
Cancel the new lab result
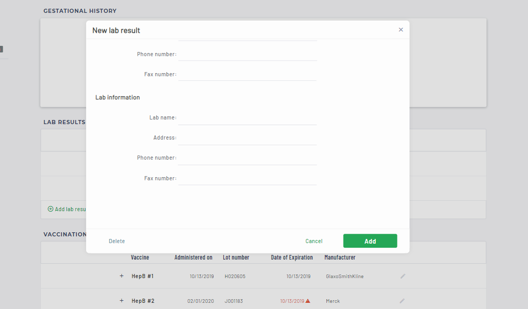pyautogui.click(x=313, y=241)
